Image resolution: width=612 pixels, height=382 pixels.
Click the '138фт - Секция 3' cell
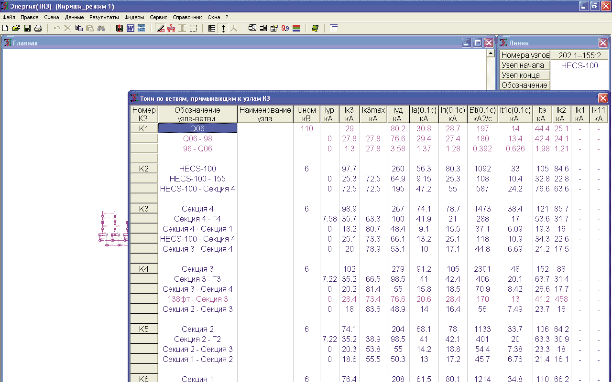[197, 299]
